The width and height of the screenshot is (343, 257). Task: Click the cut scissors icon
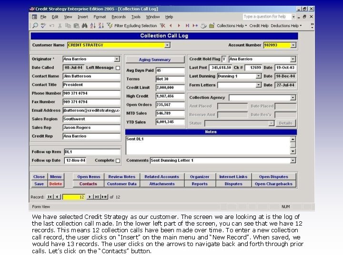coord(60,26)
